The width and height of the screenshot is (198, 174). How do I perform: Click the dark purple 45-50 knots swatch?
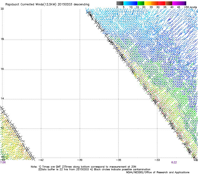pyautogui.click(x=182, y=3)
